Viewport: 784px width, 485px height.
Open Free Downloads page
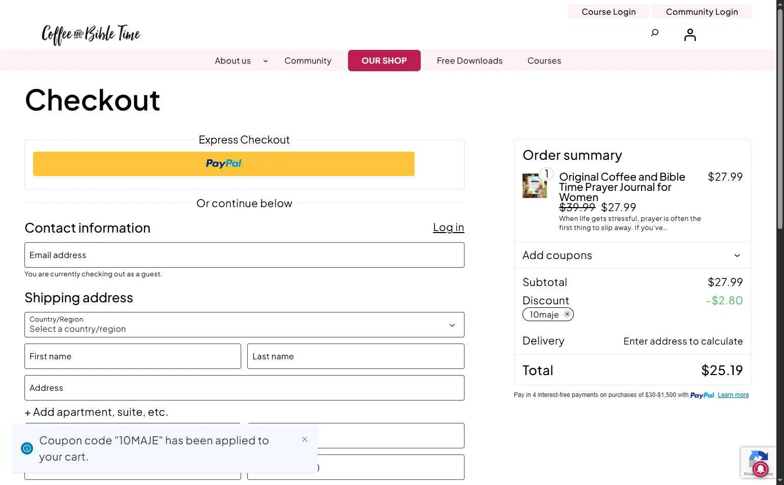point(470,61)
